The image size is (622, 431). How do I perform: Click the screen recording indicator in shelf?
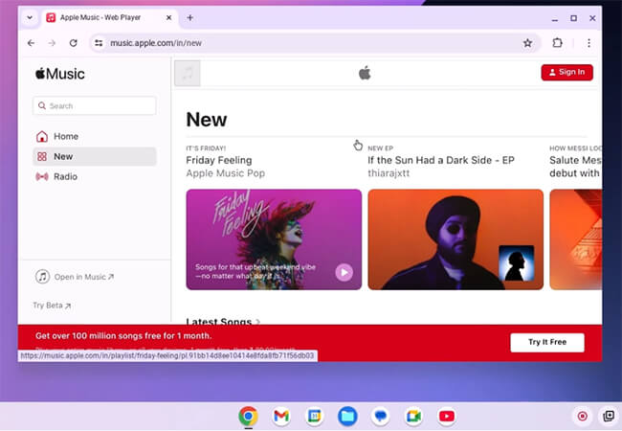click(x=583, y=416)
